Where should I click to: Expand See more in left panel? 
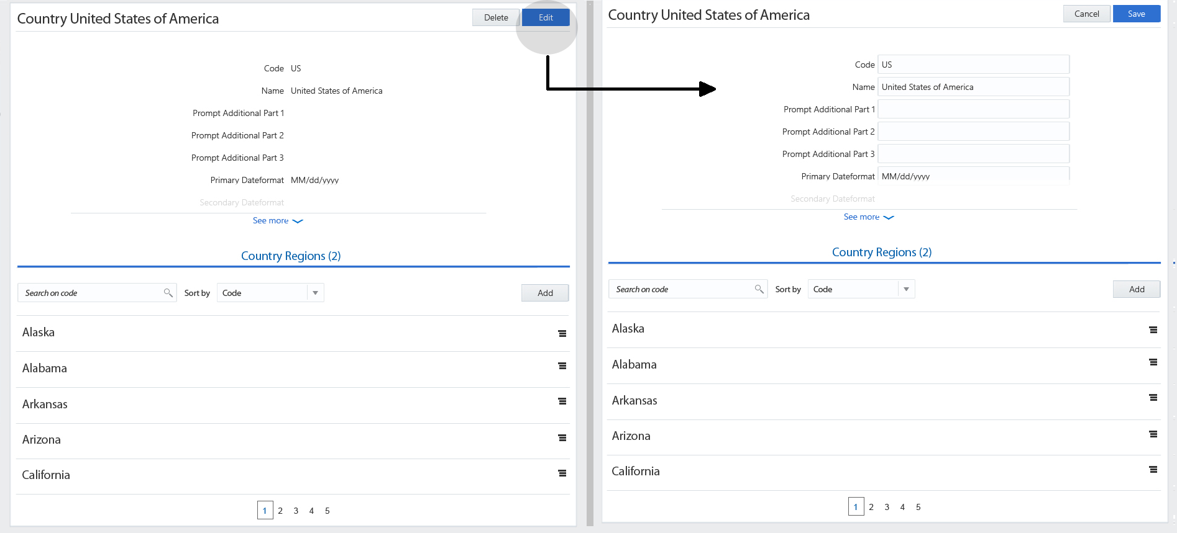coord(277,221)
